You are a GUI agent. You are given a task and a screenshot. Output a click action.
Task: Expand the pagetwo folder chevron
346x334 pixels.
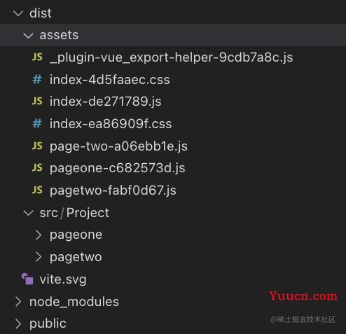[39, 257]
